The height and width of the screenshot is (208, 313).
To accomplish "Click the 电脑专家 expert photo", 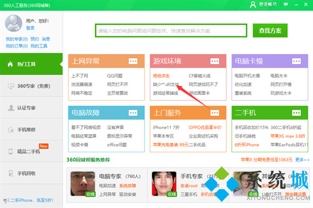I will pos(83,184).
